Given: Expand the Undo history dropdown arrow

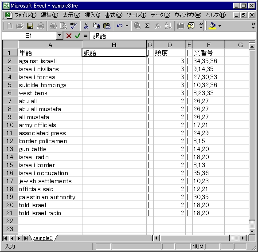Looking at the screenshot, I should (127, 26).
